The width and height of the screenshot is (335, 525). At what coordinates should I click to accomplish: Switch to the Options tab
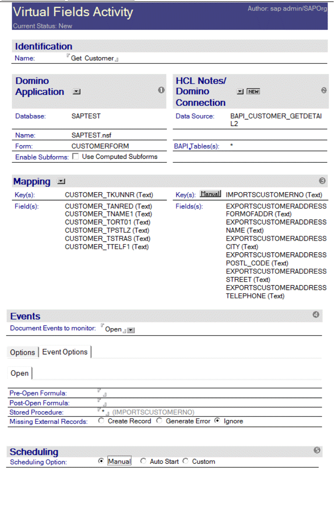22,352
